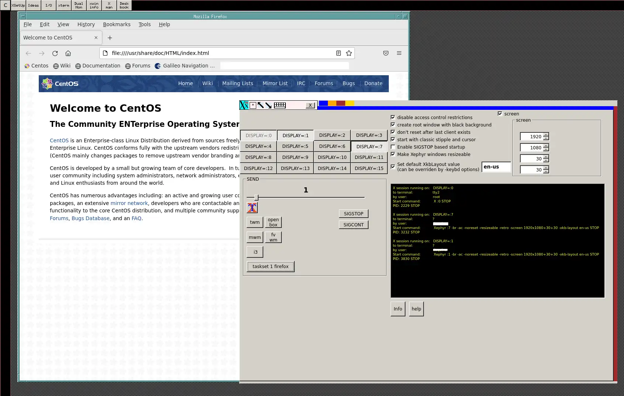Toggle Make Xephyr windows resizeable checkbox
Viewport: 624px width, 396px height.
[x=393, y=154]
